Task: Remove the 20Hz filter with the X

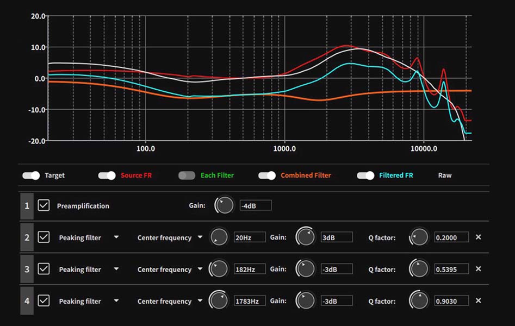Action: [478, 237]
